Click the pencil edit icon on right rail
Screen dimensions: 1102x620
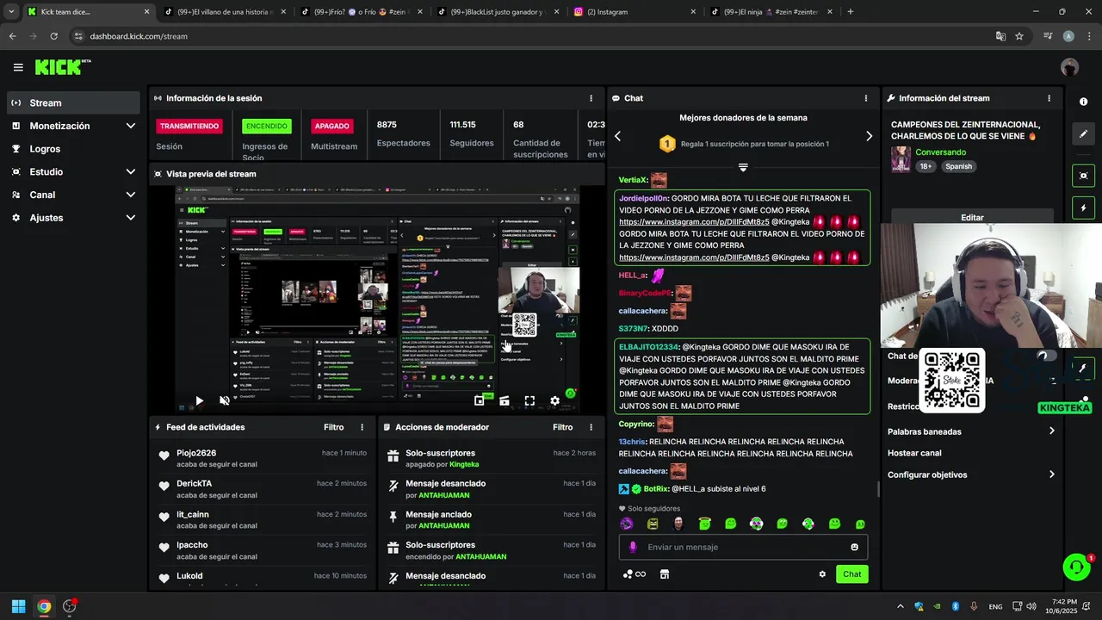1083,133
